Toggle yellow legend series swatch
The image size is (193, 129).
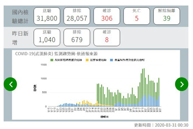[87, 60]
